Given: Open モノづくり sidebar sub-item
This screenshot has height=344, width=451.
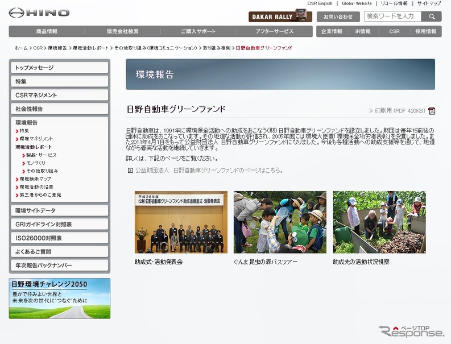Looking at the screenshot, I should click(x=36, y=163).
